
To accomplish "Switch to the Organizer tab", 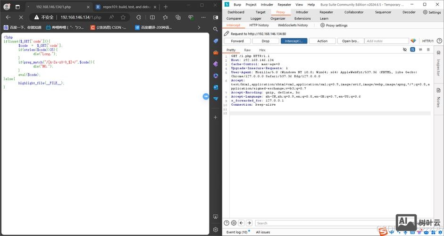I will [x=278, y=18].
